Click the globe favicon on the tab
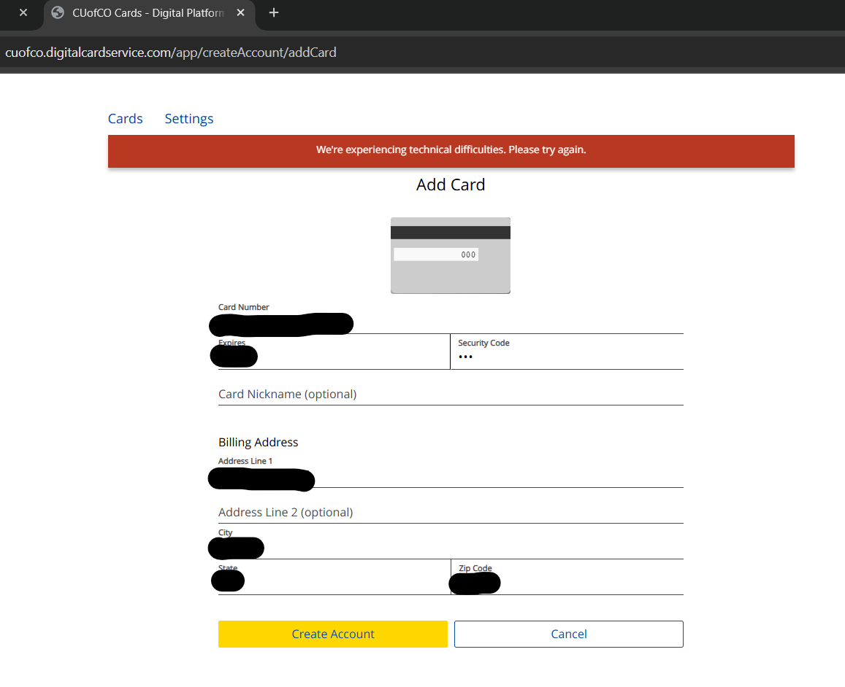This screenshot has height=687, width=845. click(58, 12)
